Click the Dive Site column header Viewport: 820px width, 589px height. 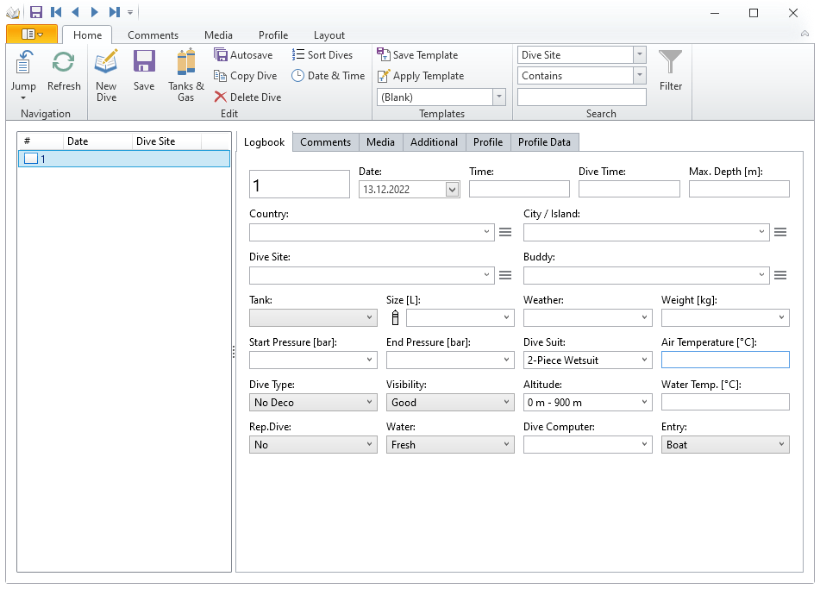point(166,141)
